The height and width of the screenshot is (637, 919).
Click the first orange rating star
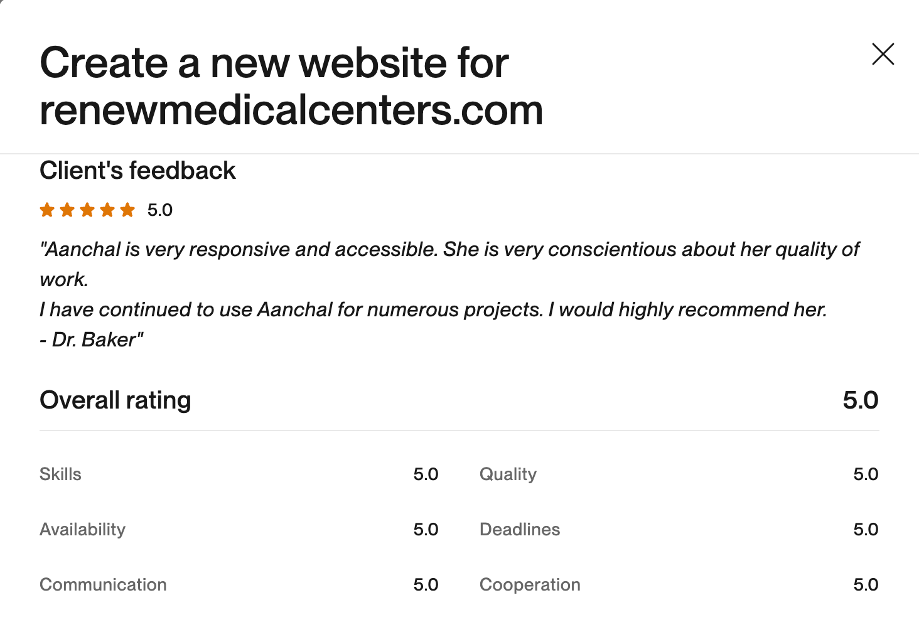click(47, 210)
